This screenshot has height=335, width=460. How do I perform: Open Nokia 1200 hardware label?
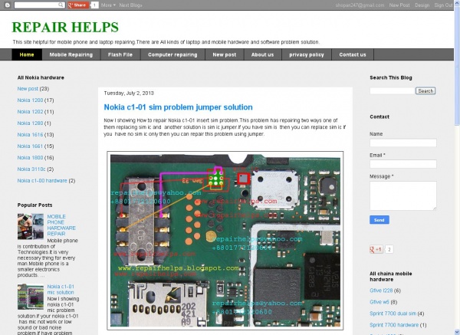click(30, 100)
